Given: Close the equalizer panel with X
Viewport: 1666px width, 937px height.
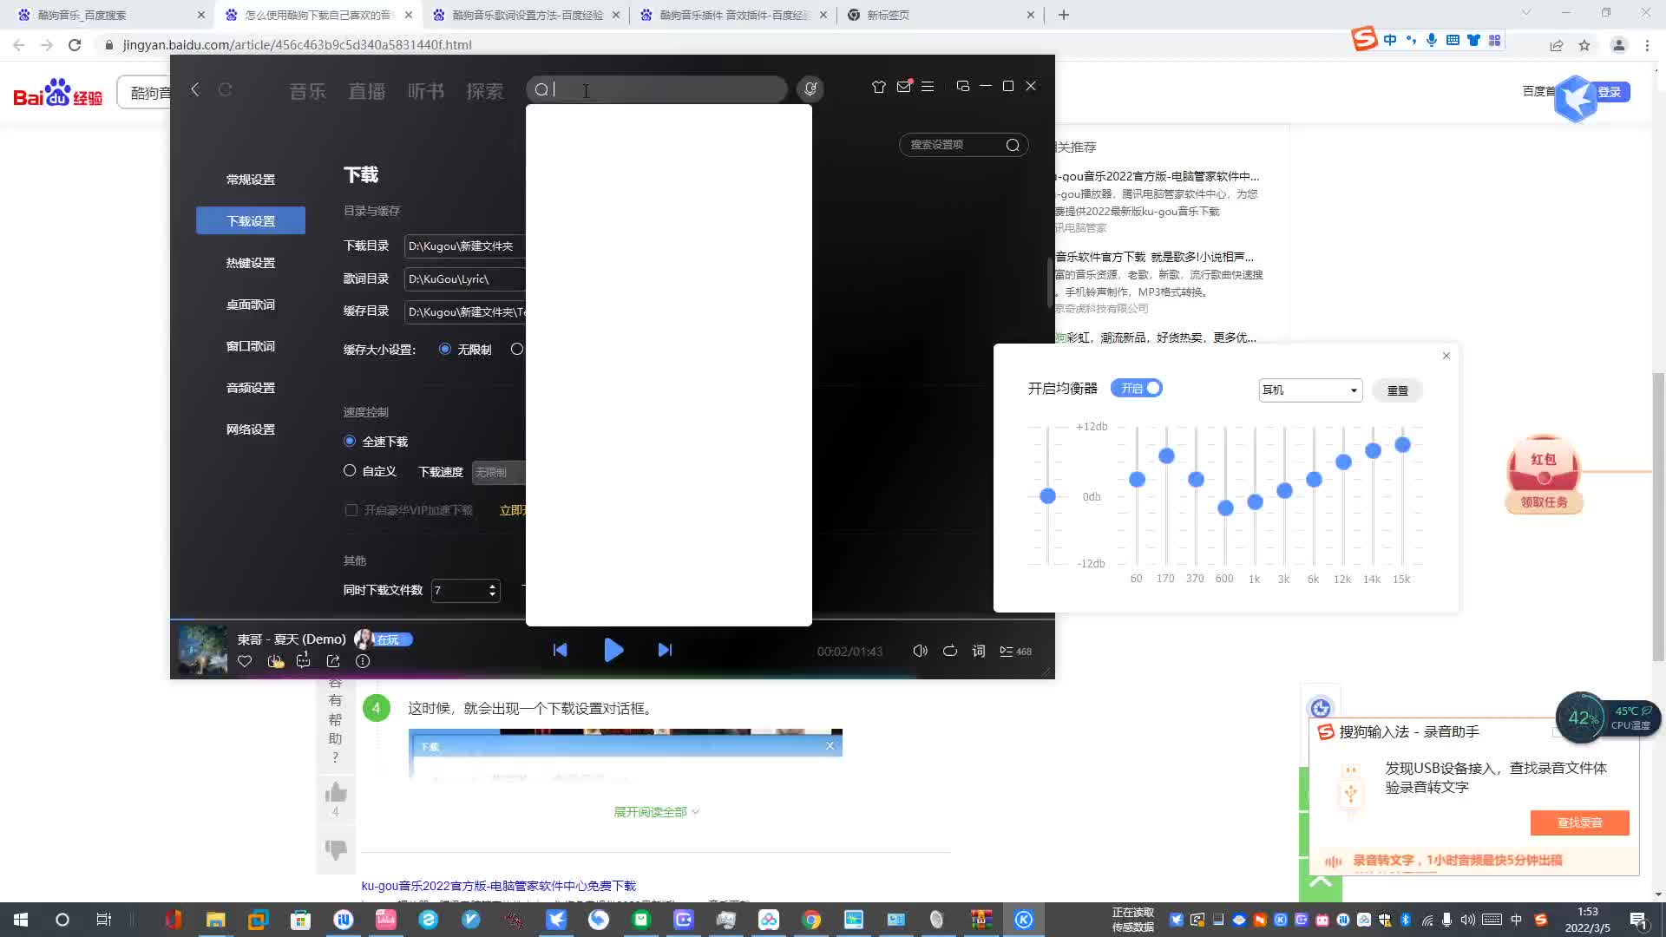Looking at the screenshot, I should (x=1446, y=356).
